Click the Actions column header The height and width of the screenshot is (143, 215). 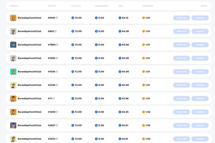point(204,6)
